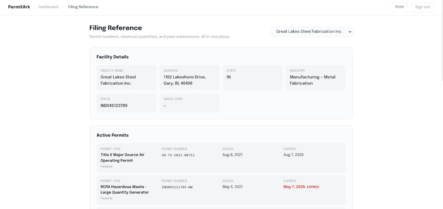Viewport: 443px width, 209px height.
Task: Click the Sign out button
Action: (x=423, y=7)
